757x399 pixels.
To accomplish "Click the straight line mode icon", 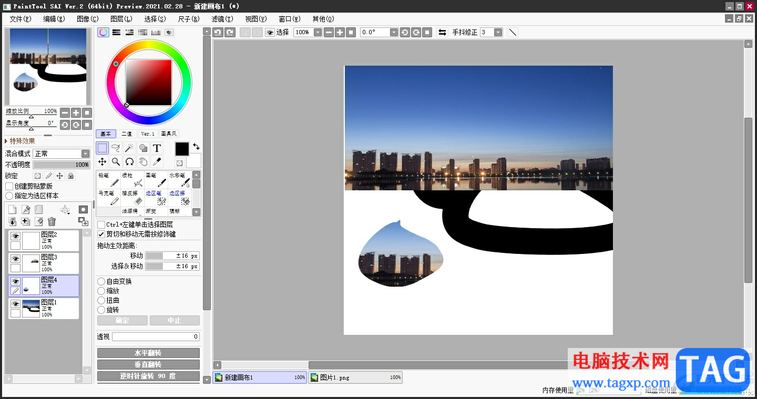I will (x=513, y=32).
